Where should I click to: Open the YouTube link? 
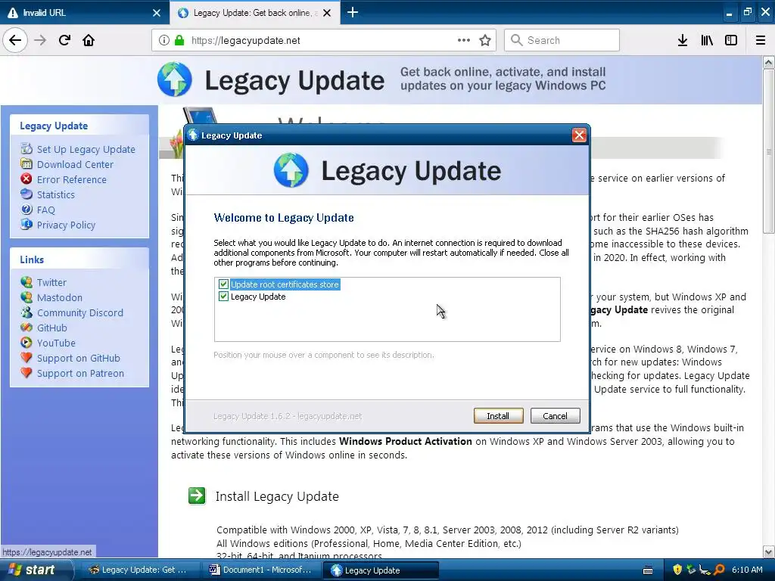pos(56,343)
